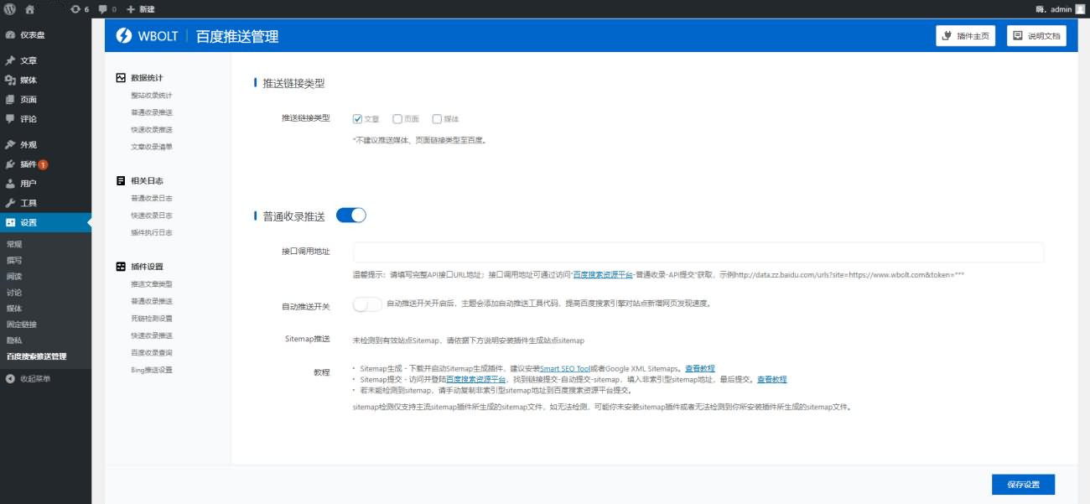
Task: Open the 说明文档 documentation button
Action: tap(1036, 36)
